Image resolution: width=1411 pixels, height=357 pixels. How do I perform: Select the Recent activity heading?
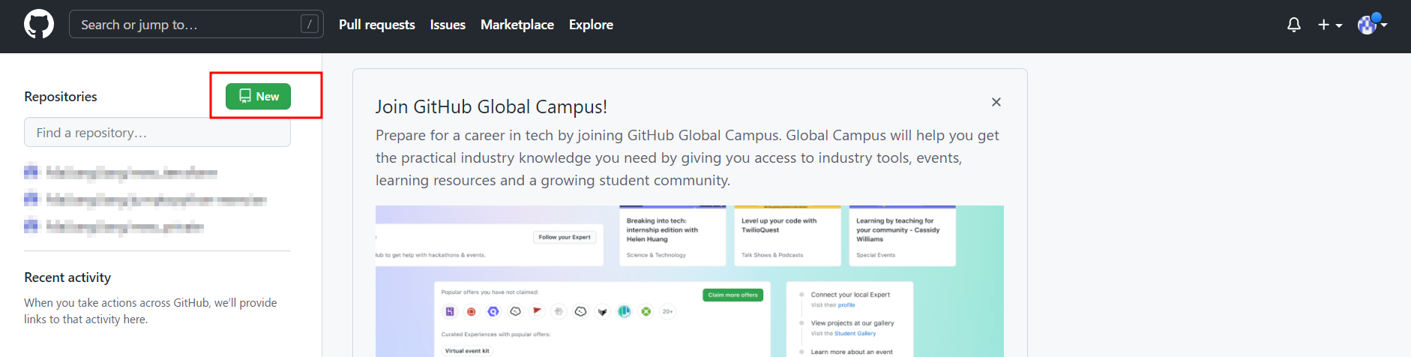coord(67,277)
